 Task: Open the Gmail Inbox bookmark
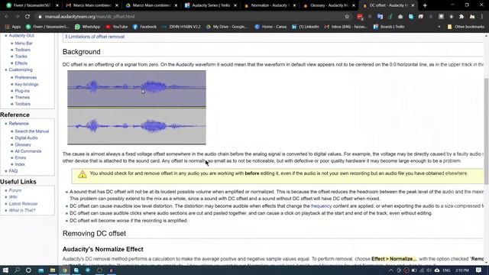pyautogui.click(x=346, y=27)
